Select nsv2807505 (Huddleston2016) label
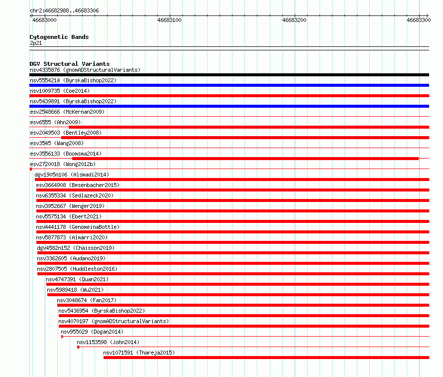This screenshot has width=443, height=377. (x=77, y=269)
